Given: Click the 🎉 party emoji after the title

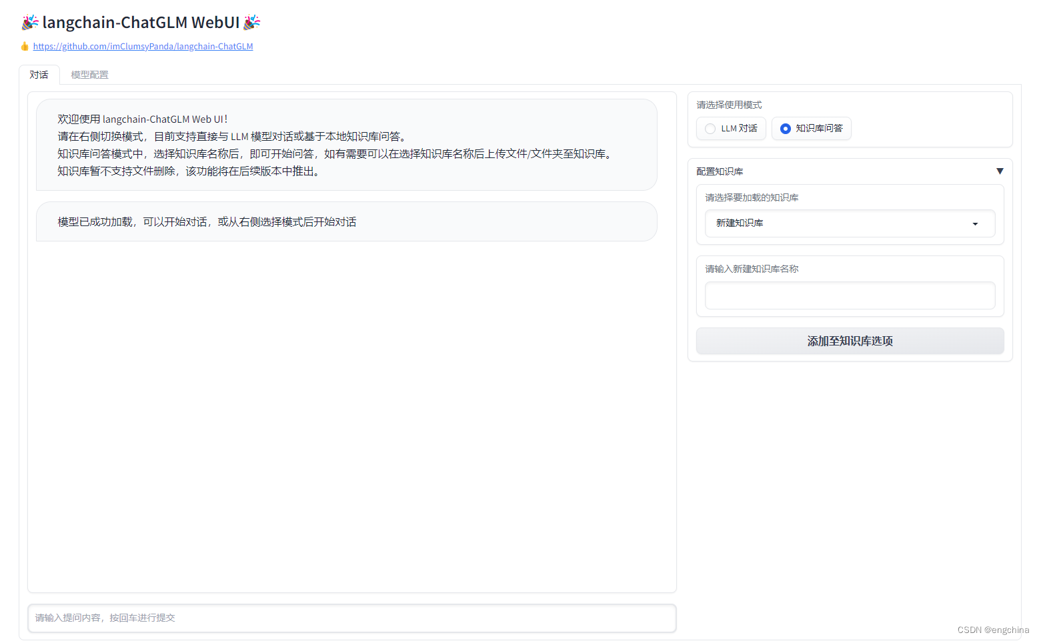Looking at the screenshot, I should pos(251,22).
